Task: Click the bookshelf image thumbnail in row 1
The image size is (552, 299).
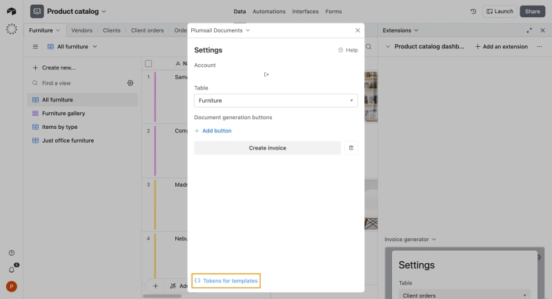Action: point(371,96)
